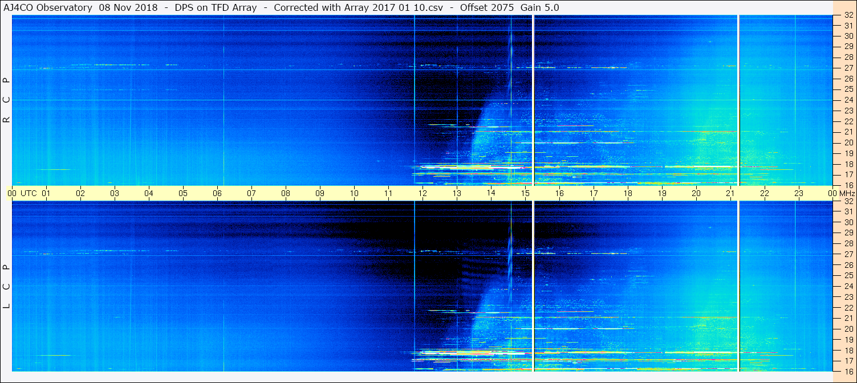Viewport: 857px width, 383px height.
Task: Click 20 on RCP panel frequency scale
Action: pos(848,142)
